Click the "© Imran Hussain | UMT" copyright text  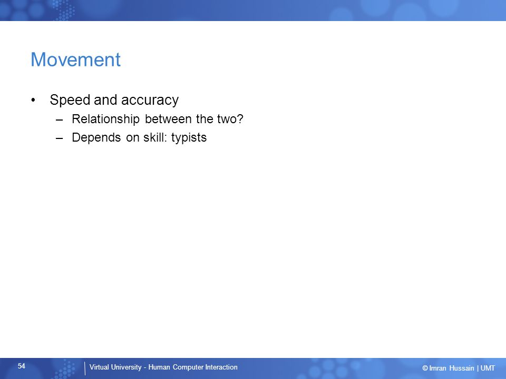[459, 368]
